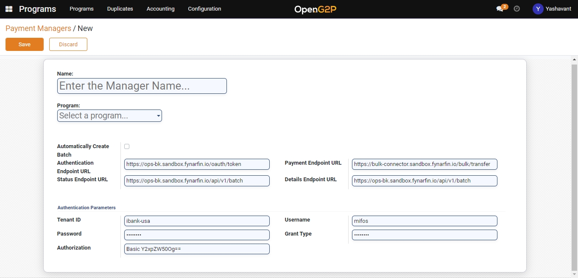This screenshot has width=578, height=278.
Task: Click the Authorization text field
Action: [x=197, y=249]
